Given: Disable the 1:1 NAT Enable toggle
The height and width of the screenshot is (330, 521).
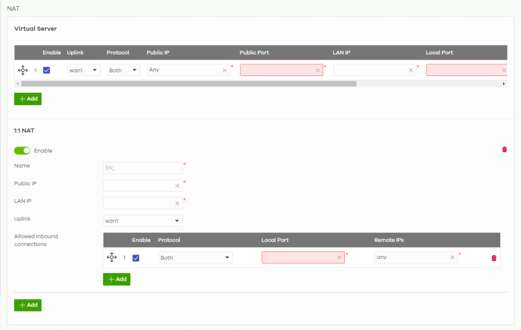Looking at the screenshot, I should coord(22,151).
